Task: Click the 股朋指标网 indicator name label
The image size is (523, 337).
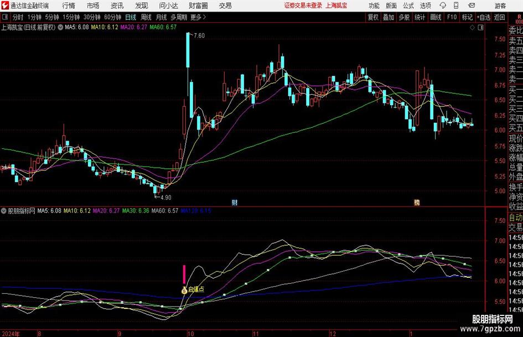Action: pyautogui.click(x=22, y=211)
